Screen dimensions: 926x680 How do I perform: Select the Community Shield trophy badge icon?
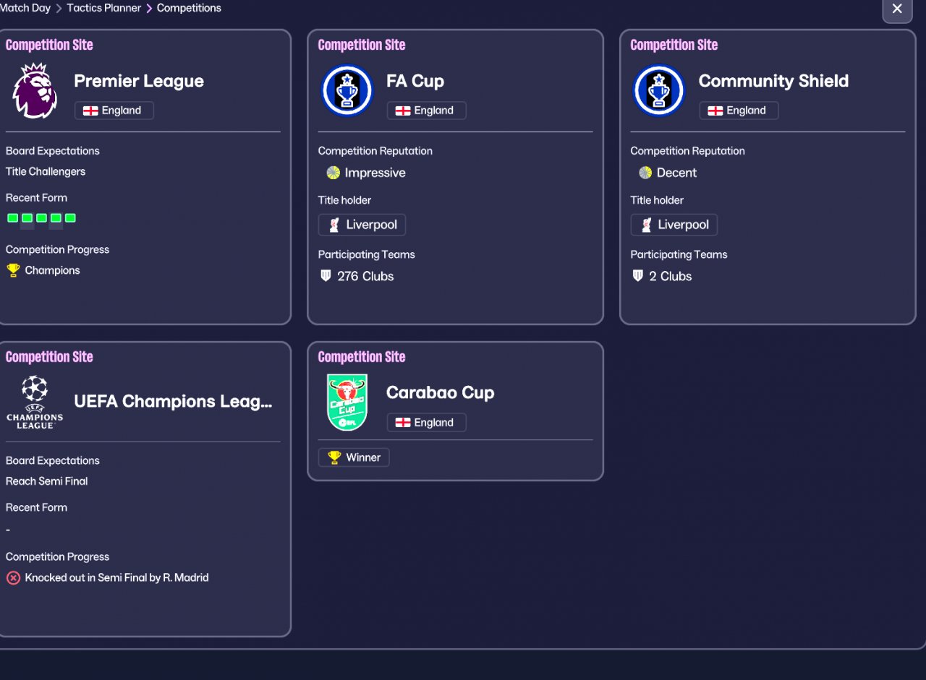pos(659,91)
